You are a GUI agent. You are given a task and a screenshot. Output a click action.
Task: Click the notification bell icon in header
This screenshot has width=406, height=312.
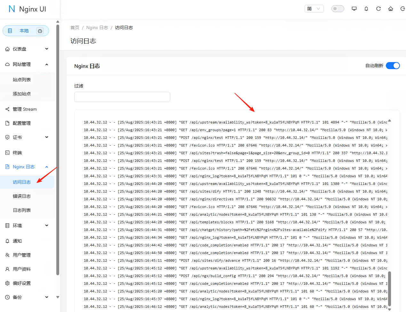pyautogui.click(x=366, y=9)
